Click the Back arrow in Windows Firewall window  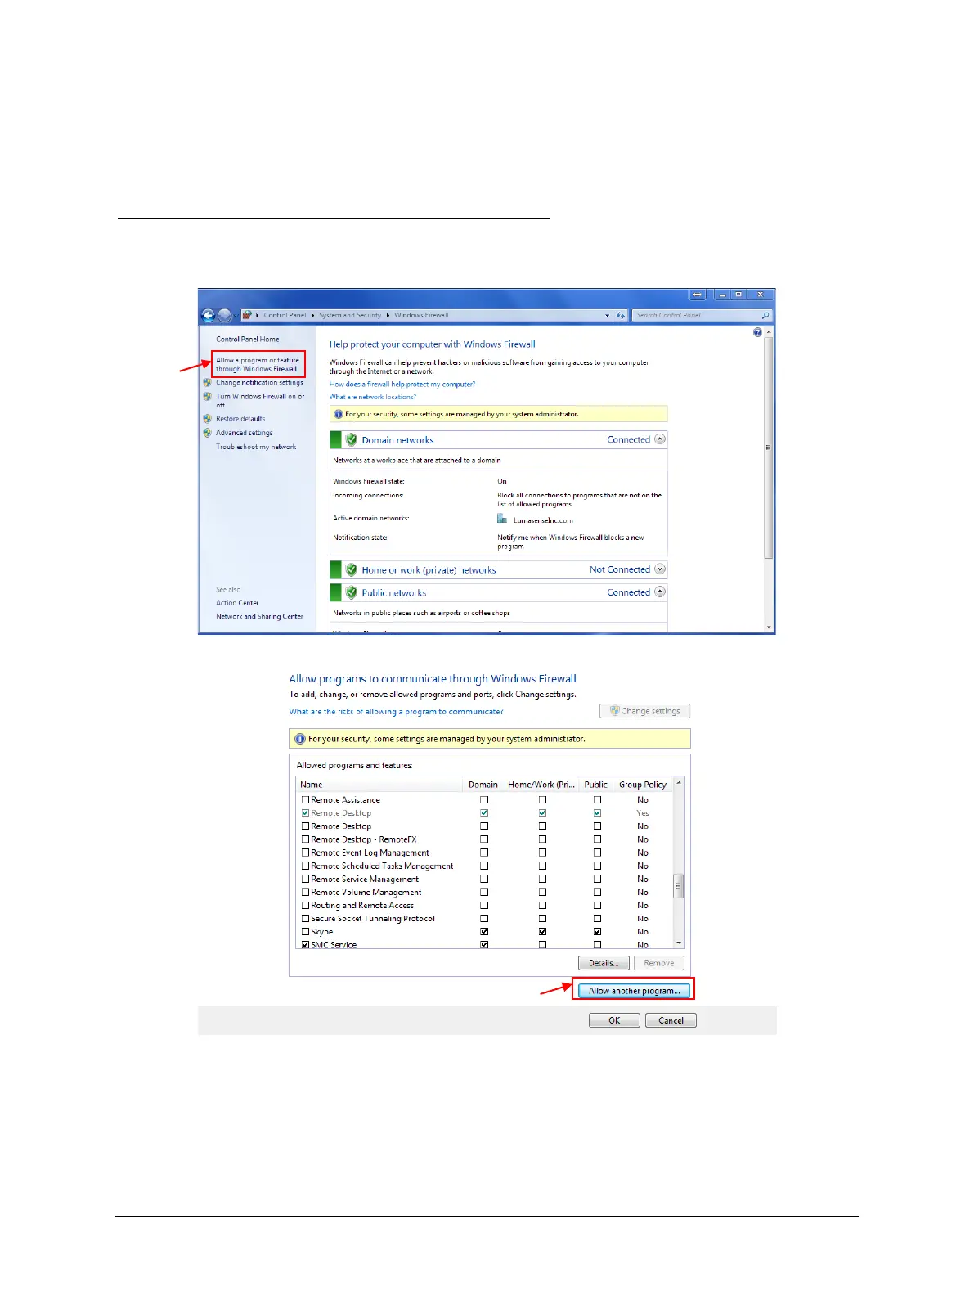(x=208, y=315)
